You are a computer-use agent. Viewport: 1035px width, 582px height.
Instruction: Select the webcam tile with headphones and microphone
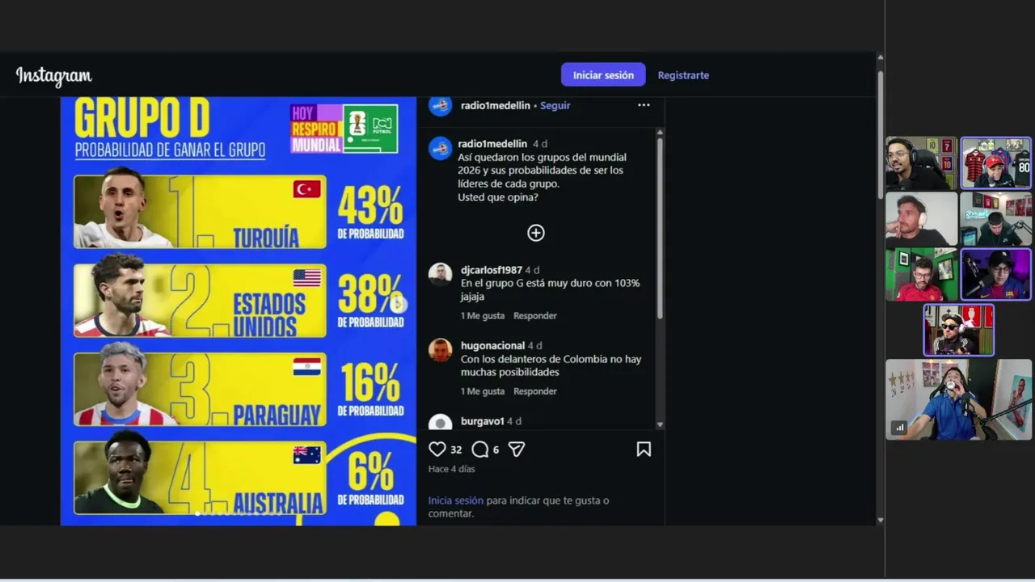coord(921,163)
